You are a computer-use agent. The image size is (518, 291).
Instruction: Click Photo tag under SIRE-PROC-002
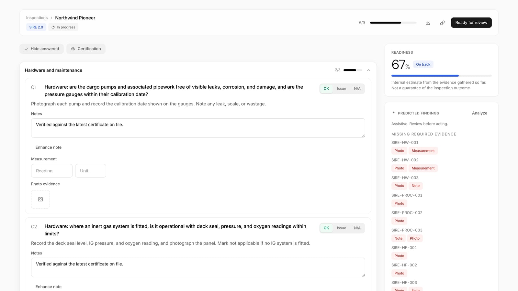coord(399,221)
